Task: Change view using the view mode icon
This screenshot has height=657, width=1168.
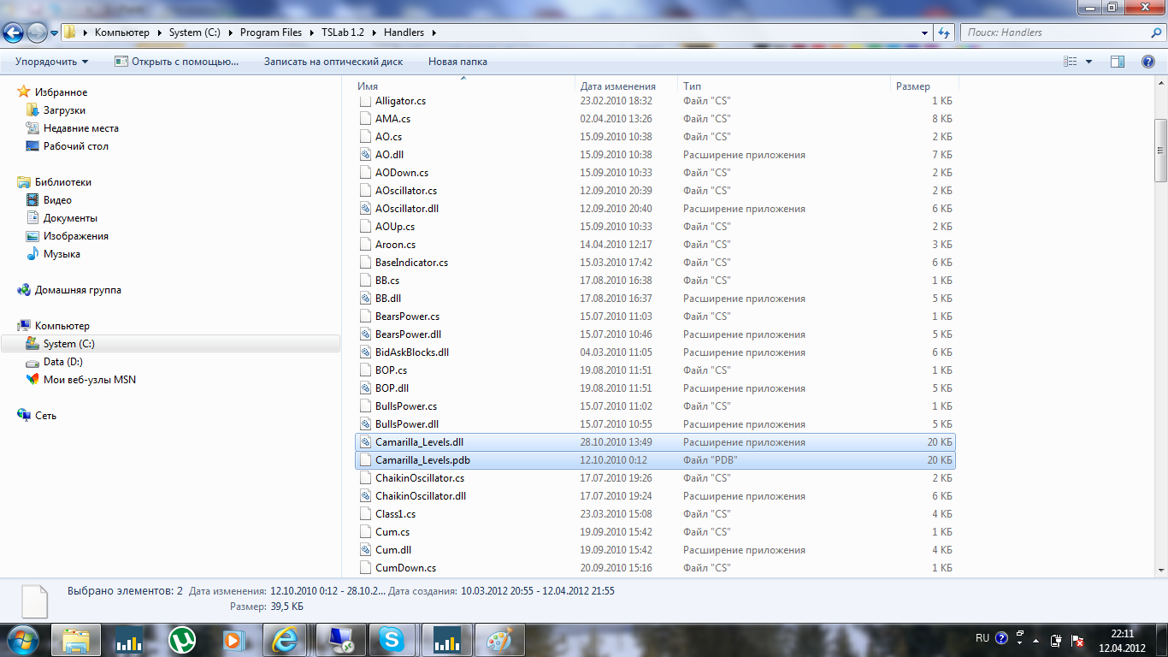Action: (x=1070, y=62)
